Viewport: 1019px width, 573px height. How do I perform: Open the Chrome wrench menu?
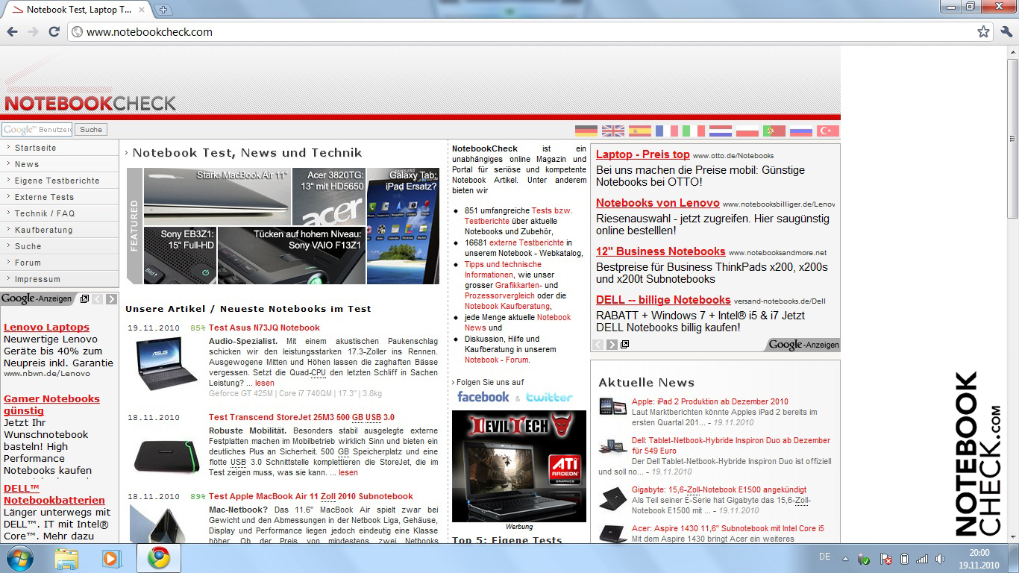click(x=1006, y=32)
